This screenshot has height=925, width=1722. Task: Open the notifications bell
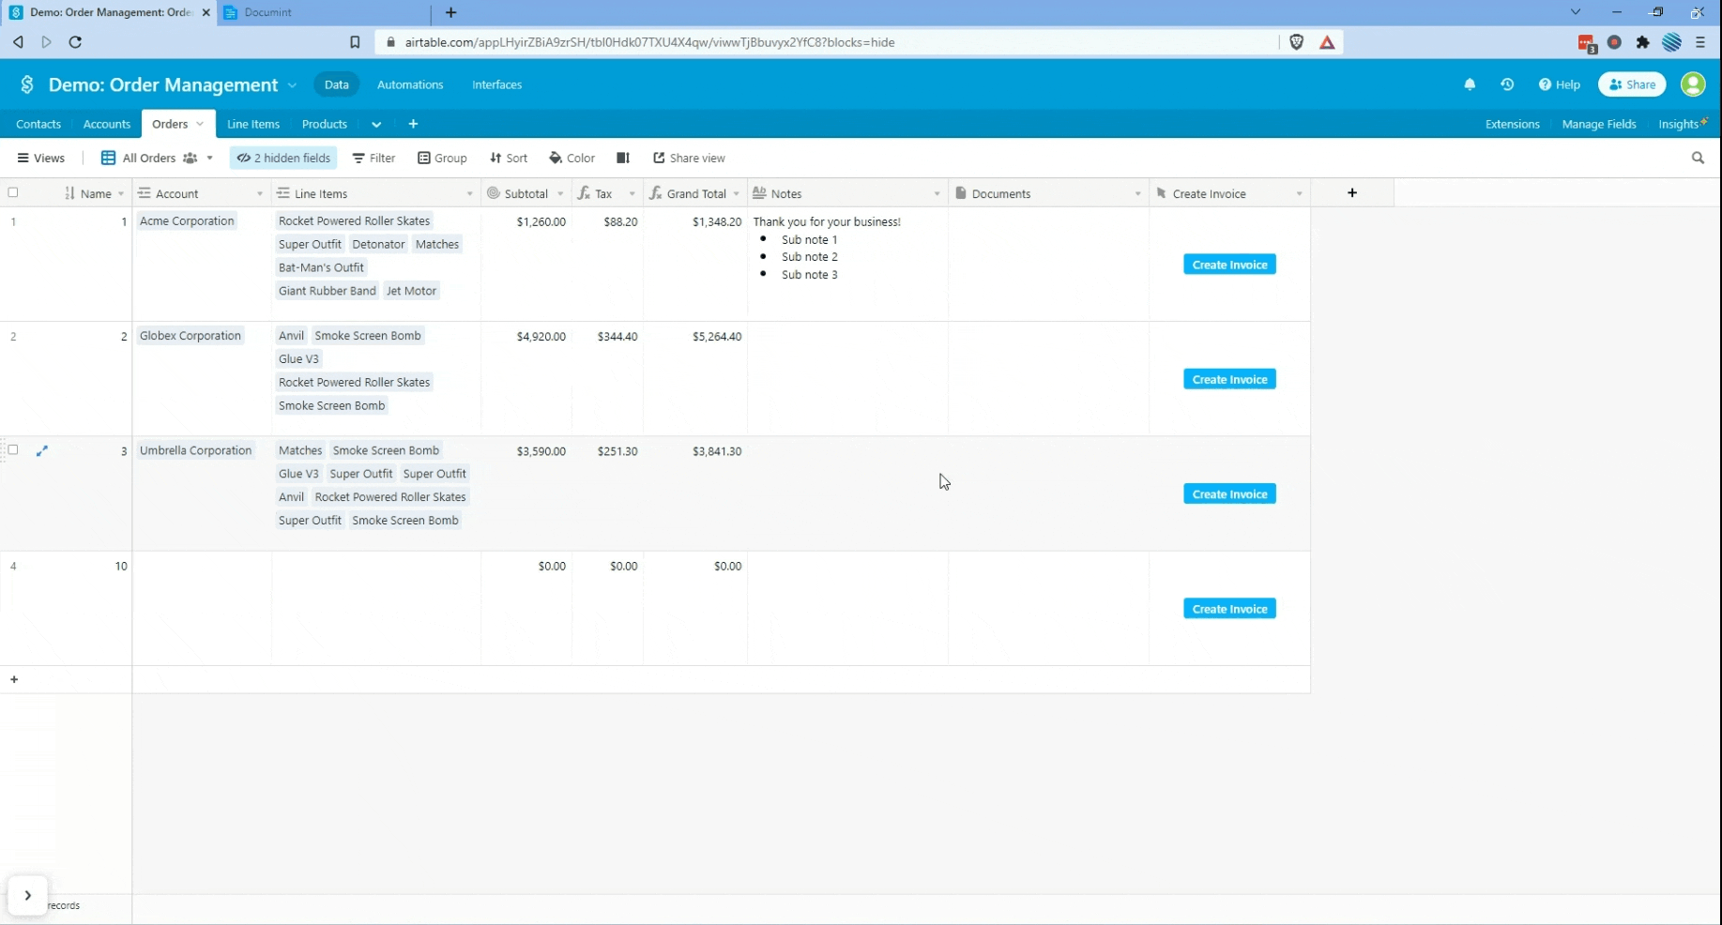click(x=1470, y=84)
